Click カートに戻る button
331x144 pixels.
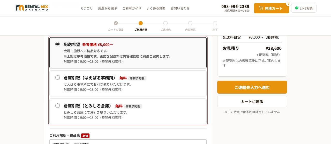coord(252,102)
